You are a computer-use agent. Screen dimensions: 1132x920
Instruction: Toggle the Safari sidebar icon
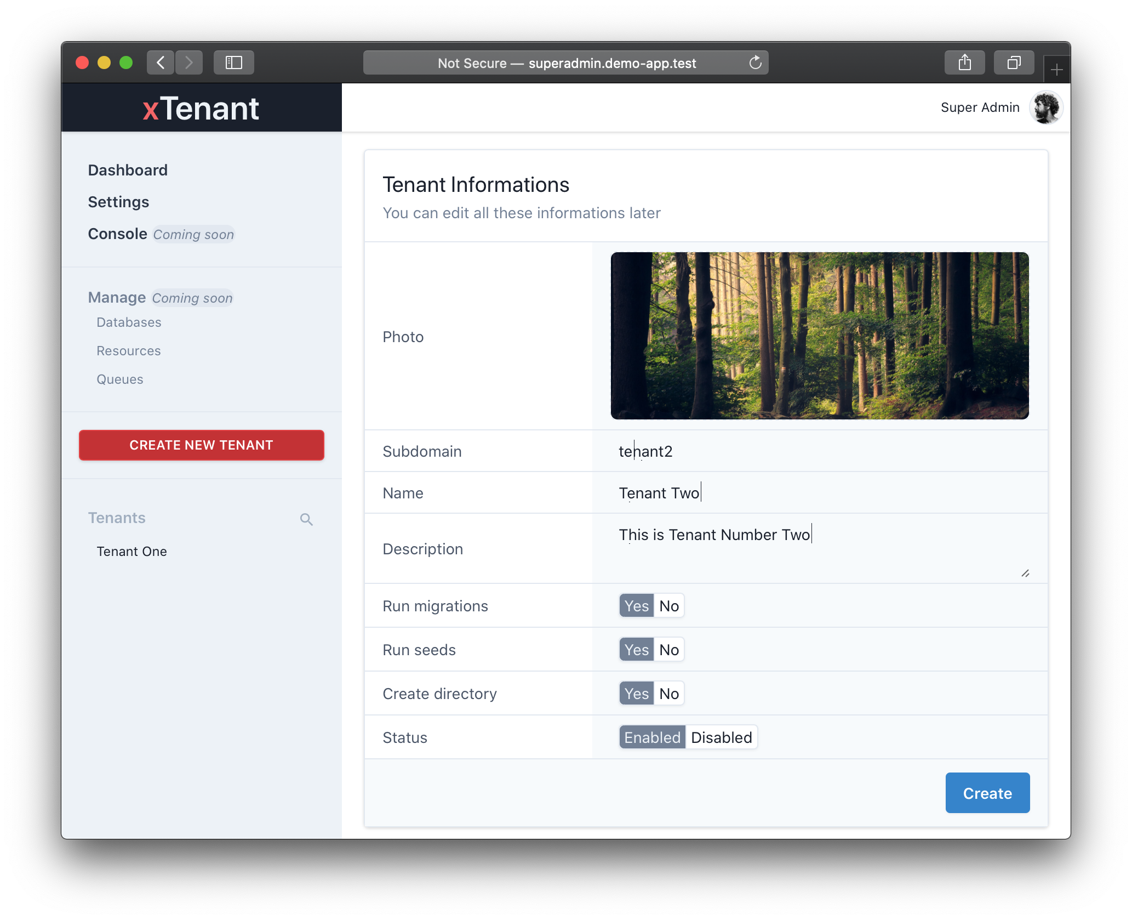234,63
